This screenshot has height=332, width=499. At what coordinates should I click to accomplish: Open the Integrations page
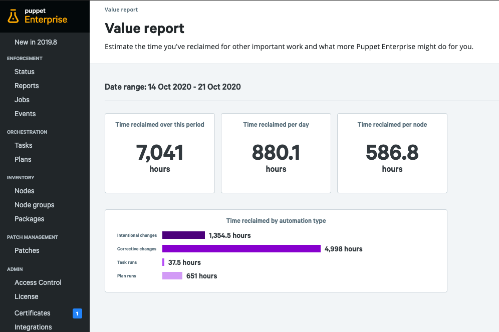(33, 327)
